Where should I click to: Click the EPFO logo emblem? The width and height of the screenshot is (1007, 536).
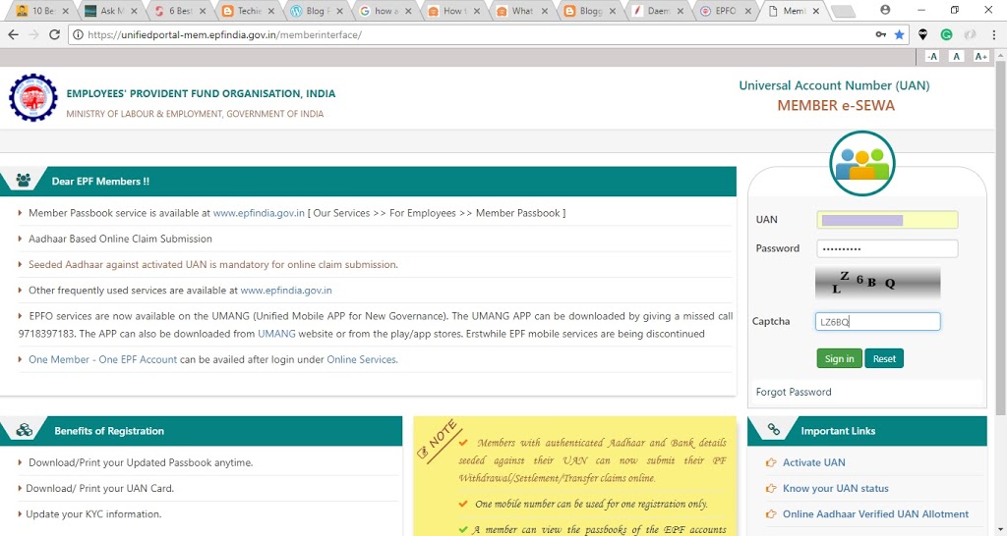pyautogui.click(x=32, y=97)
